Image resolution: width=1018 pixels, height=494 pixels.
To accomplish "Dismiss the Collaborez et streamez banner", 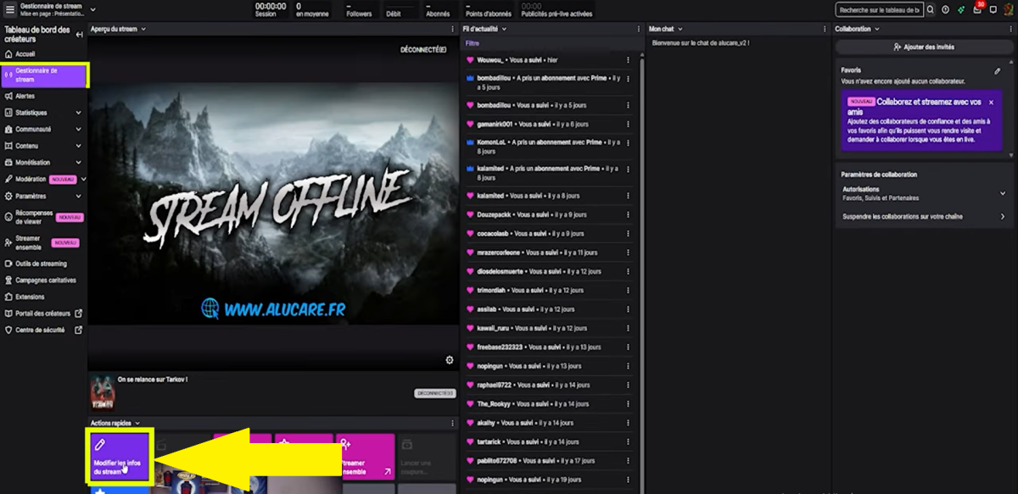I will click(991, 102).
